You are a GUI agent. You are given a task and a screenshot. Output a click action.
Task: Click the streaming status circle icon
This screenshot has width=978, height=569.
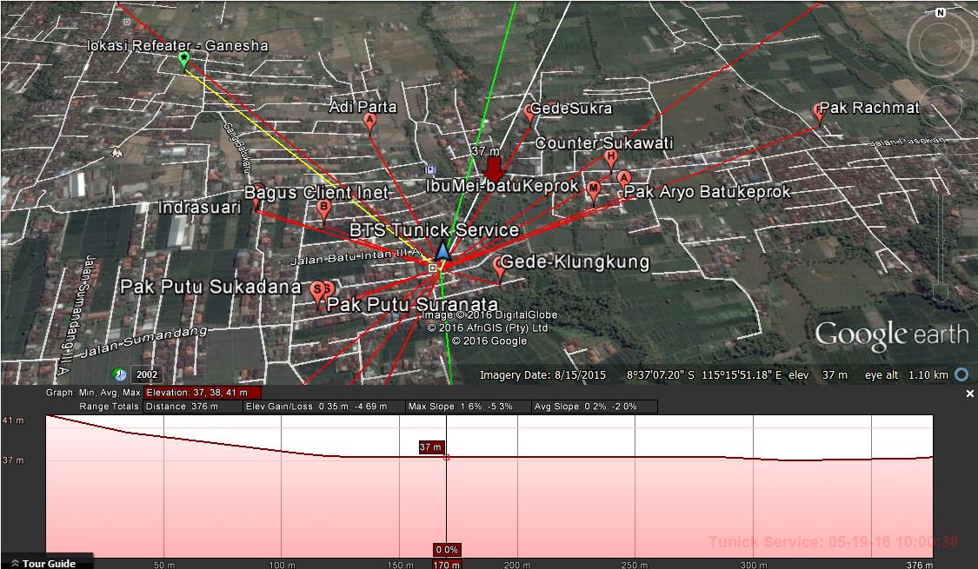[x=962, y=374]
